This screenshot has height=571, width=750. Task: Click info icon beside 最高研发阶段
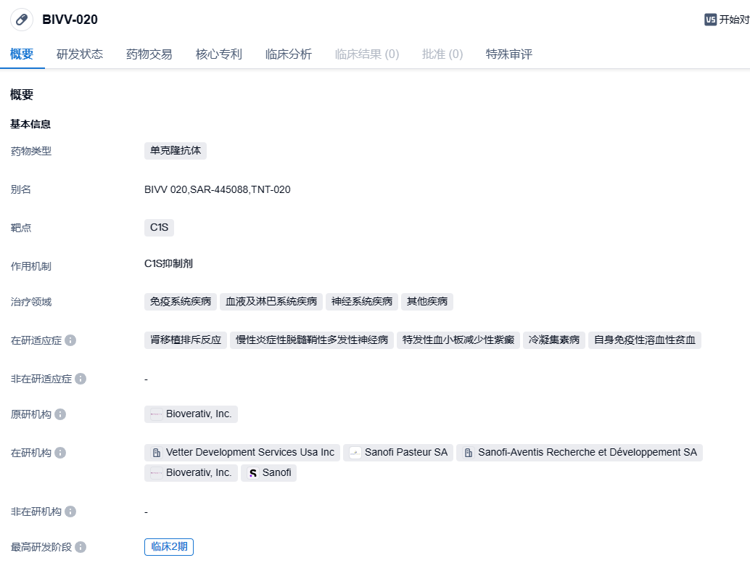81,547
